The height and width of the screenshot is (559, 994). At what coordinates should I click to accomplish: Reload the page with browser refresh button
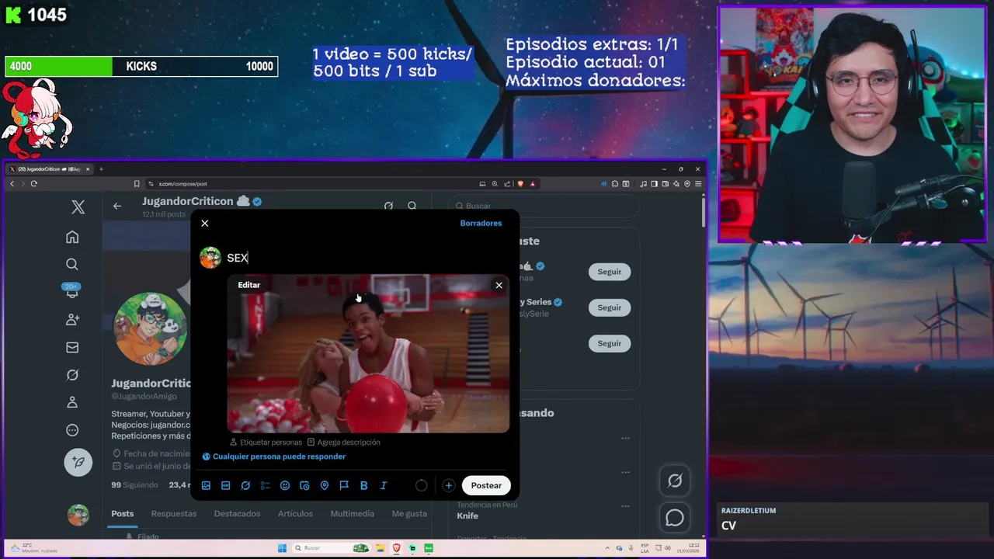click(33, 184)
